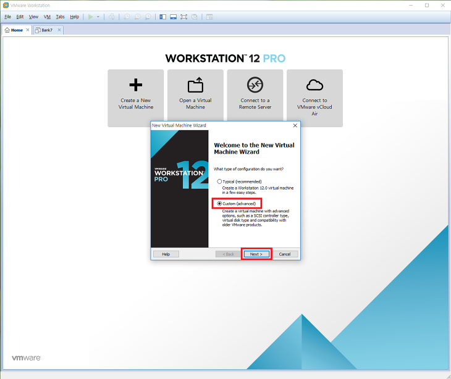Open the Help menu
This screenshot has width=451, height=379.
75,17
